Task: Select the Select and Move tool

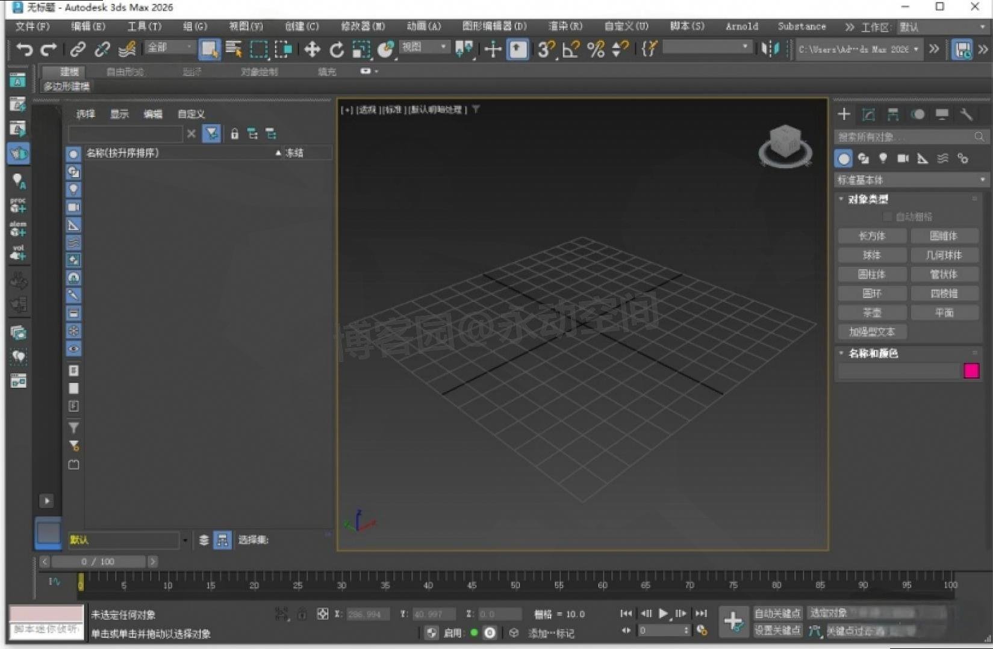Action: tap(312, 49)
